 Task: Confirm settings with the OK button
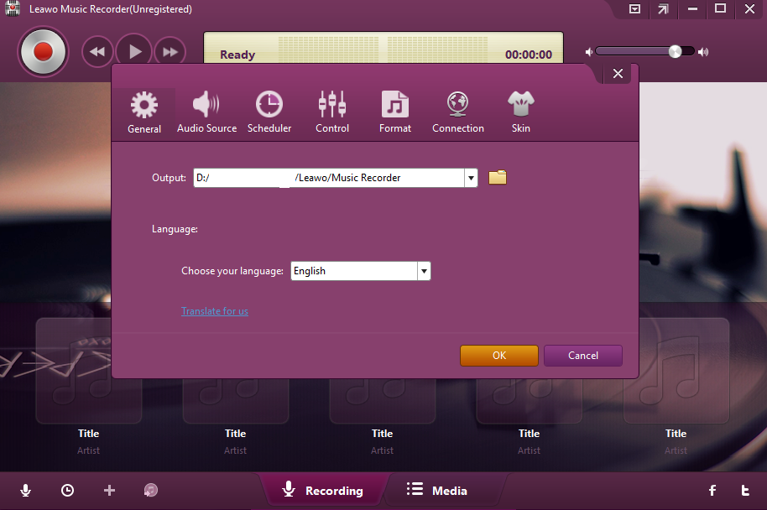click(499, 356)
